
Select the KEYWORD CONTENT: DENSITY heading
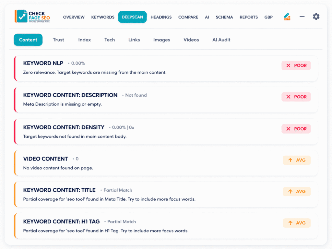64,127
